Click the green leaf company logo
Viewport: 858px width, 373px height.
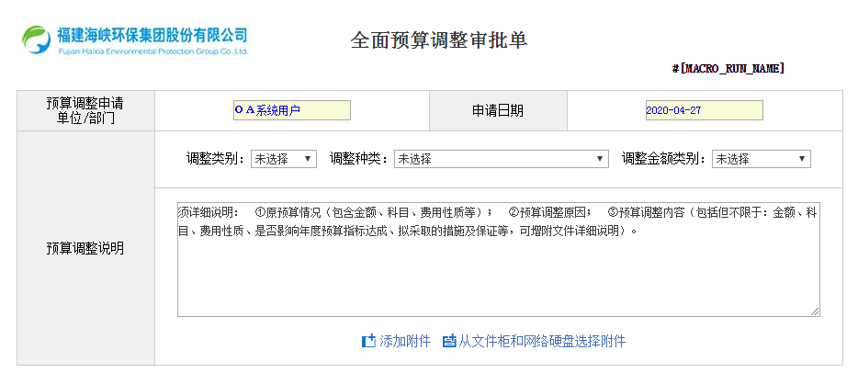(35, 40)
